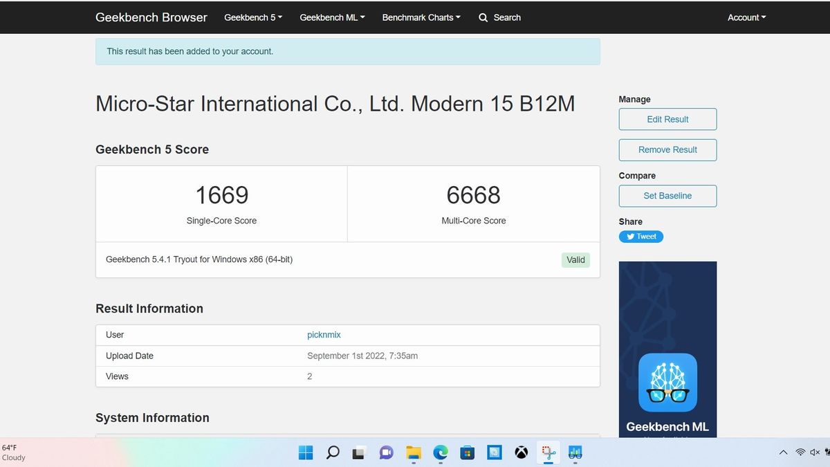Open the Benchmark Charts dropdown
This screenshot has width=830, height=467.
click(421, 17)
